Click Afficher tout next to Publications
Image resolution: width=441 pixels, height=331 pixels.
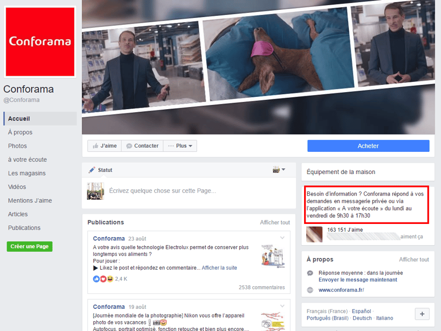275,222
